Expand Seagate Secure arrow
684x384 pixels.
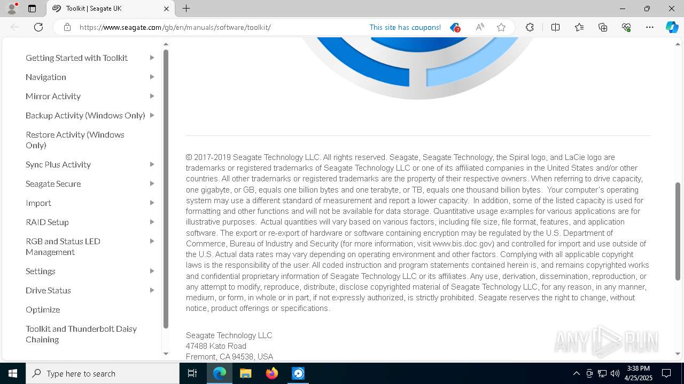152,183
